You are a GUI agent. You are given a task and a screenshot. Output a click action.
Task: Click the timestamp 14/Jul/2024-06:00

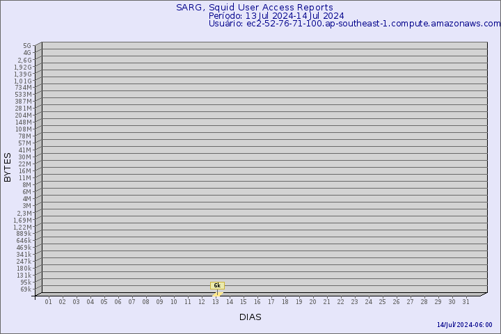click(465, 325)
